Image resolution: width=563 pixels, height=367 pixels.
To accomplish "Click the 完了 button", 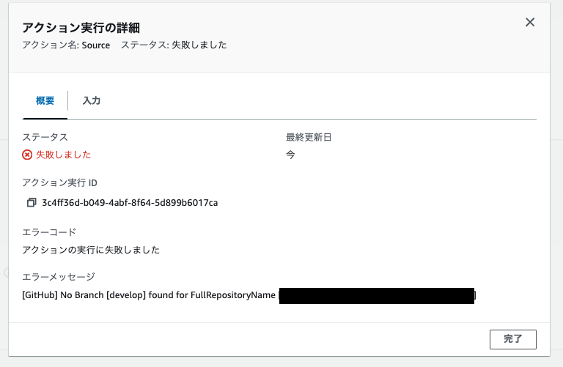I will [x=512, y=339].
